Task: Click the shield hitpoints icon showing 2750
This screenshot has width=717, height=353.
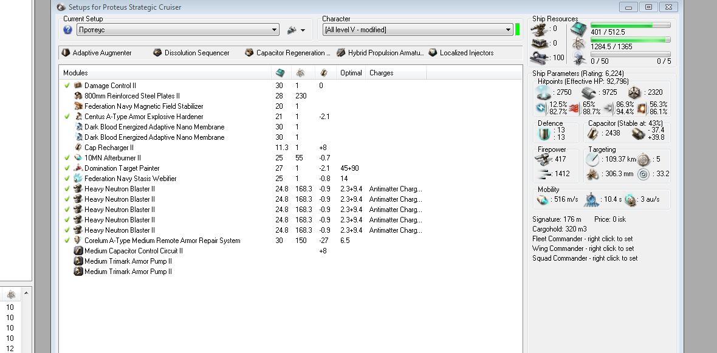Action: (544, 92)
